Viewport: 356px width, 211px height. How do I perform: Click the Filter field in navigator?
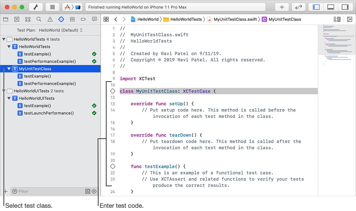coord(54,191)
